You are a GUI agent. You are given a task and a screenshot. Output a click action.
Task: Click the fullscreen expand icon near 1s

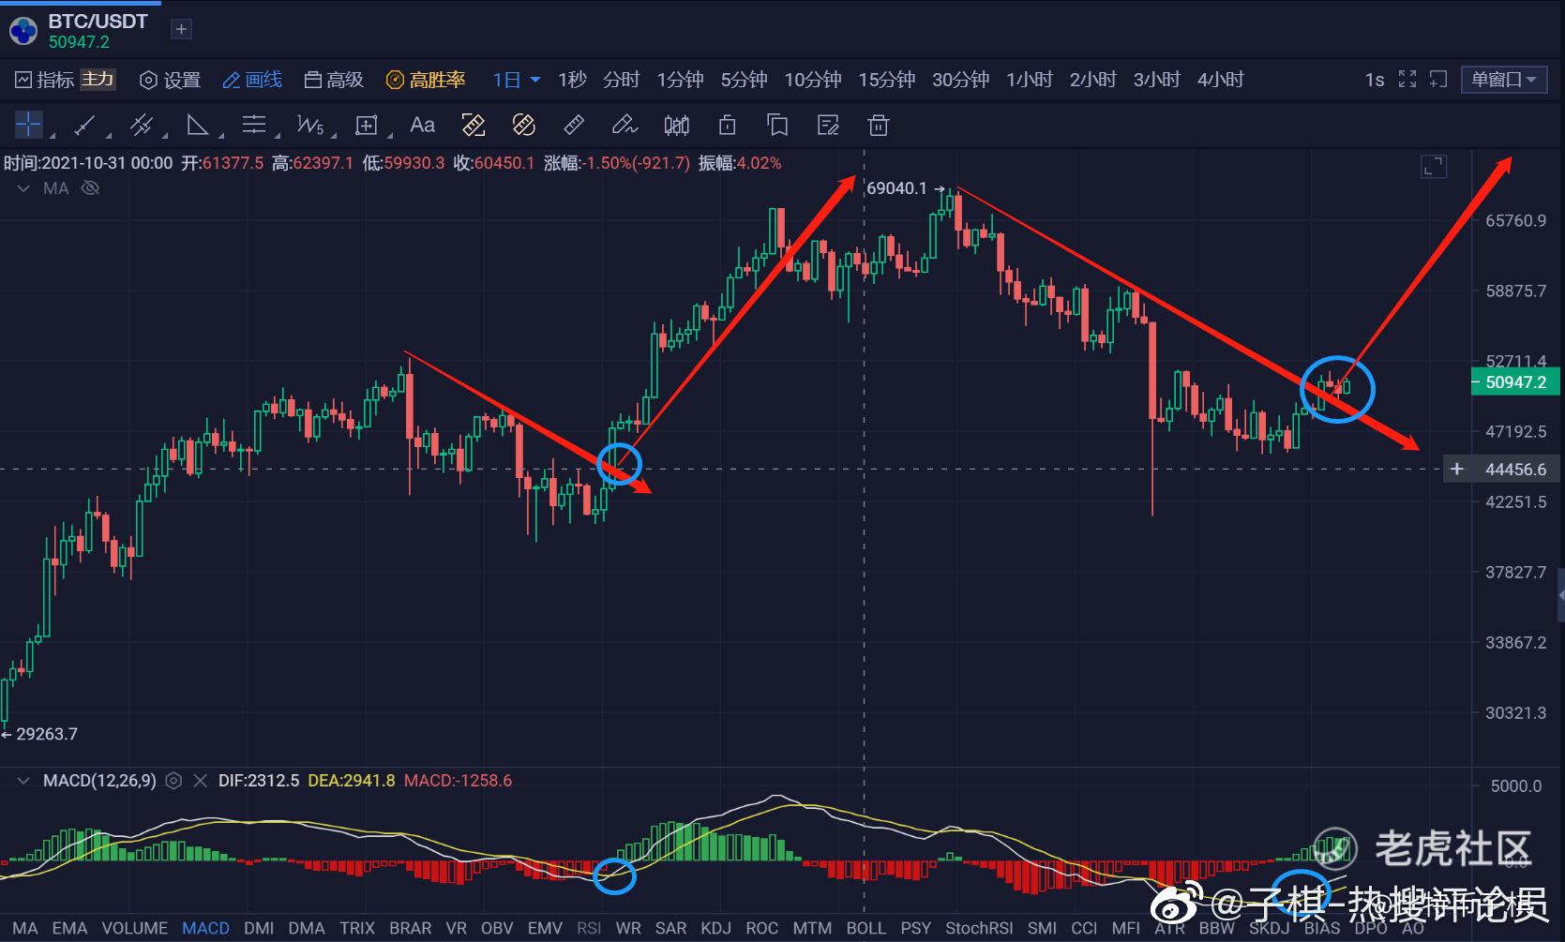coord(1407,80)
